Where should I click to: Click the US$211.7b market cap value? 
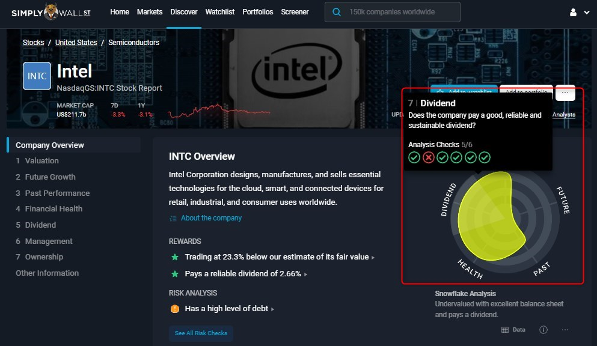[72, 115]
